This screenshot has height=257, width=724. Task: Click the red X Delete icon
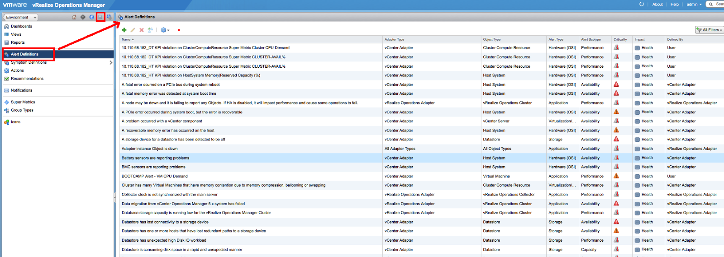point(142,30)
